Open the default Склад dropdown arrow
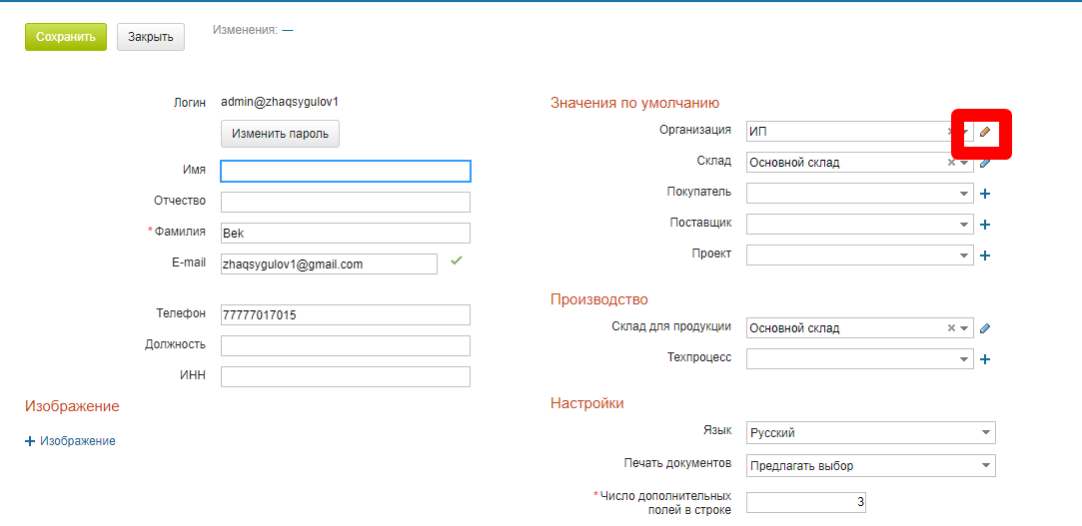This screenshot has height=526, width=1082. pos(965,163)
